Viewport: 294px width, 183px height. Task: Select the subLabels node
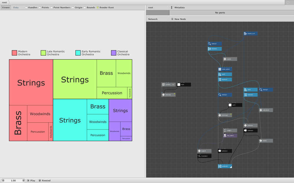pyautogui.click(x=266, y=110)
